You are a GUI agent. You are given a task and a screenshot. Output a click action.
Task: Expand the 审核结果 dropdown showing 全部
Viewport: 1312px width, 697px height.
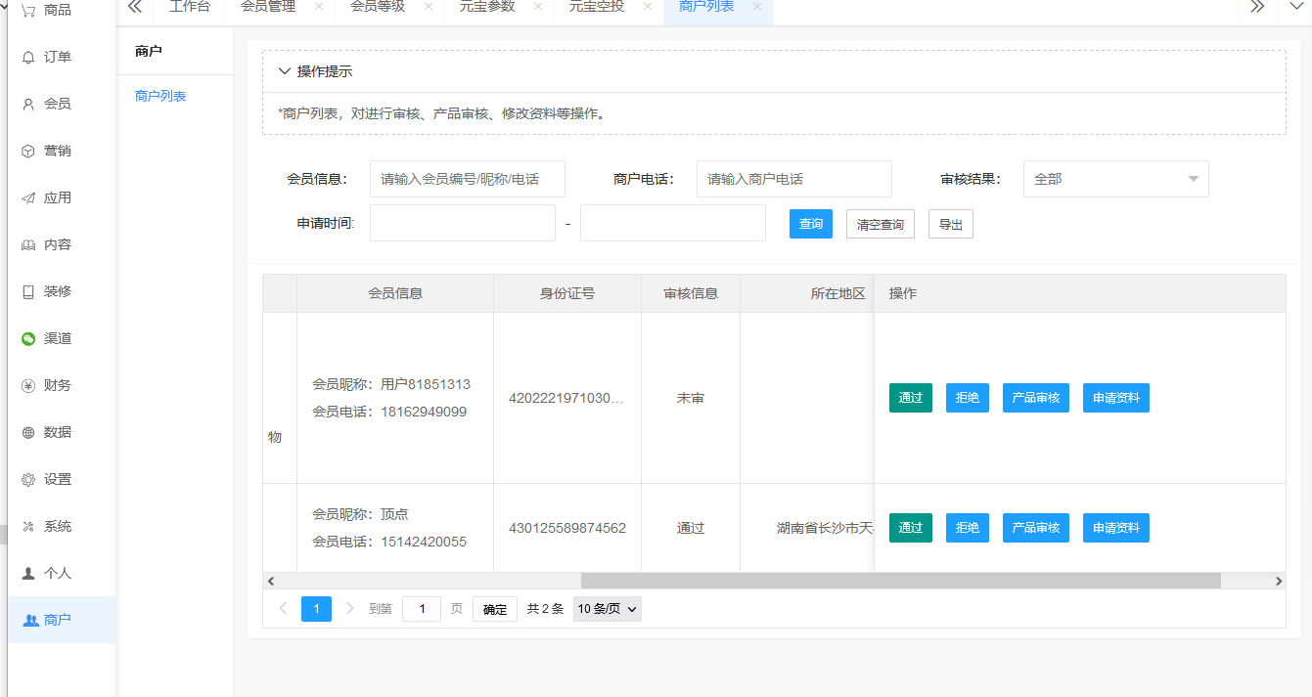1115,179
